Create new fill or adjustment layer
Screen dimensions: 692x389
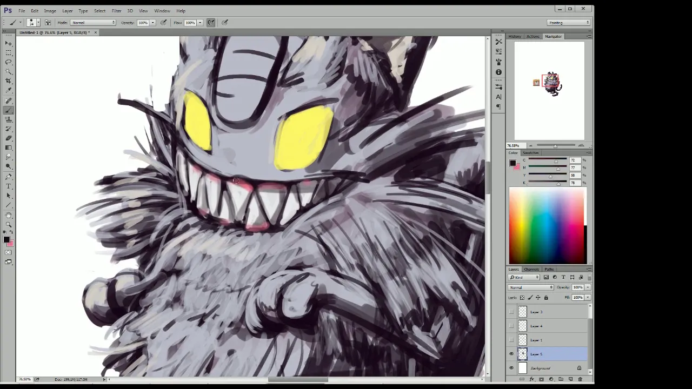point(551,379)
